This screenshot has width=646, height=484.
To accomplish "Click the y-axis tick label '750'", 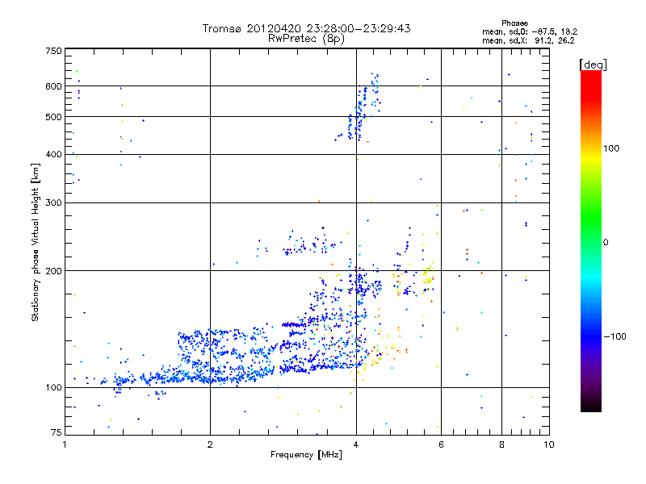I will click(53, 51).
